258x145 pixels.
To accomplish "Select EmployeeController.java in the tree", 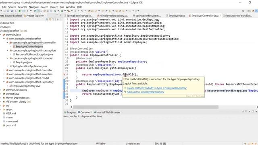I will point(29,47).
